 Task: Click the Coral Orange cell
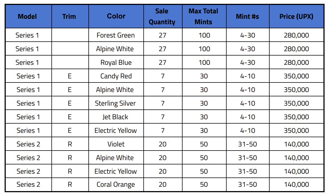[x=116, y=184]
